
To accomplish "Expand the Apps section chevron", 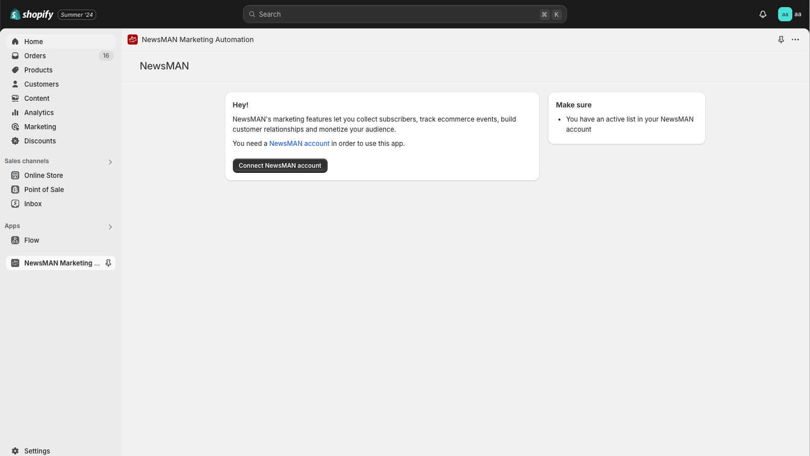I will [x=110, y=227].
